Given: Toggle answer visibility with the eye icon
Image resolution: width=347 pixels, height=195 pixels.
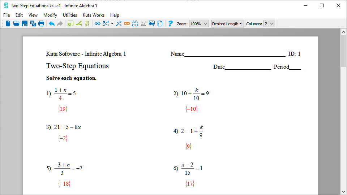Looking at the screenshot, I should coord(98,23).
